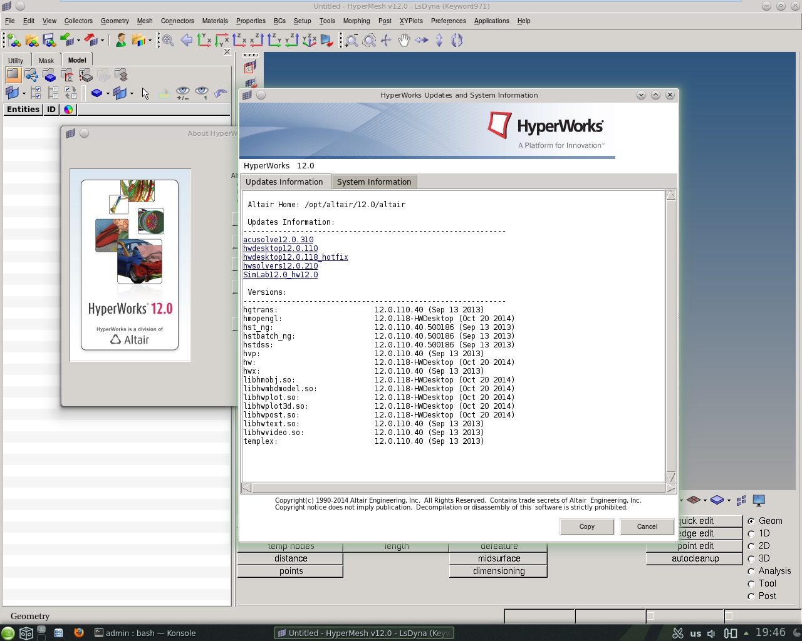The width and height of the screenshot is (802, 641).
Task: Click the dialog's vertical scrollbar up arrow
Action: point(670,195)
